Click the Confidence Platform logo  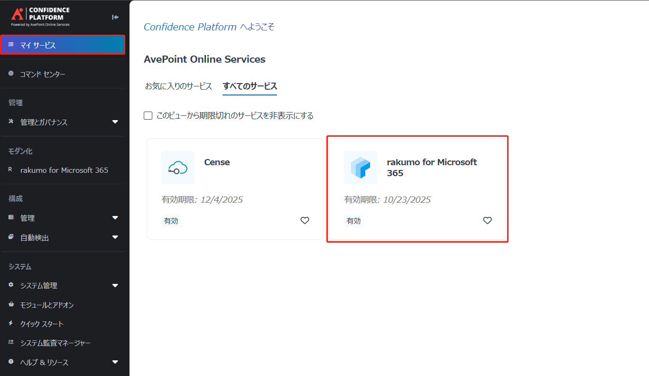(40, 17)
